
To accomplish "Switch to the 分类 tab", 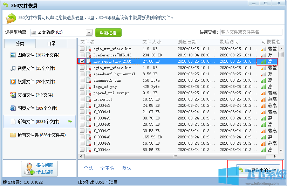I will click(x=20, y=43).
